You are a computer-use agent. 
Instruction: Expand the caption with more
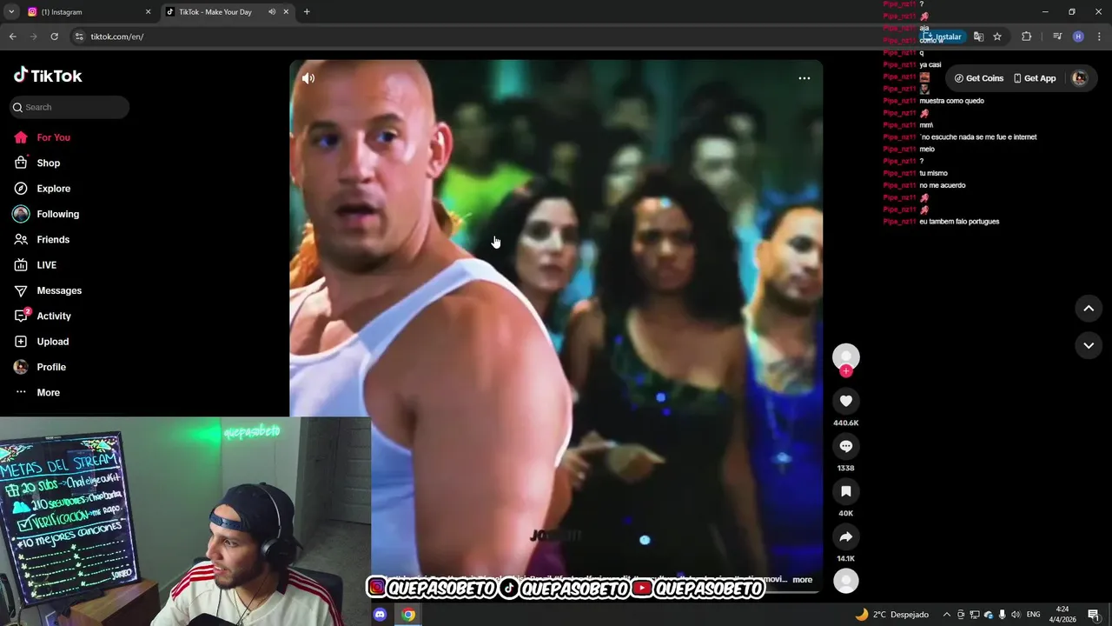click(802, 580)
